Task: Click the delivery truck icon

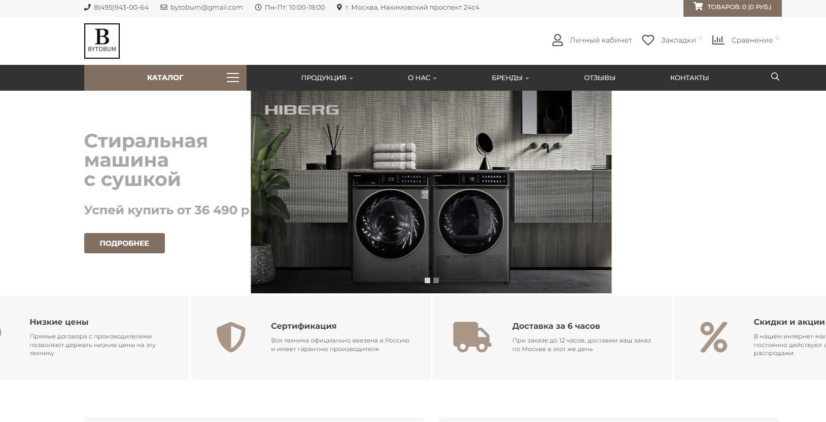Action: (x=472, y=337)
